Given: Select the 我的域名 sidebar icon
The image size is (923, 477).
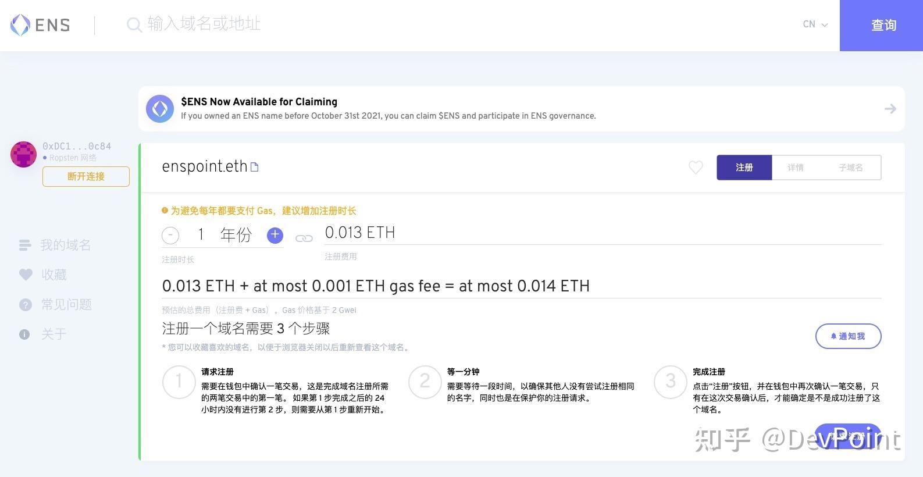Looking at the screenshot, I should (x=25, y=245).
